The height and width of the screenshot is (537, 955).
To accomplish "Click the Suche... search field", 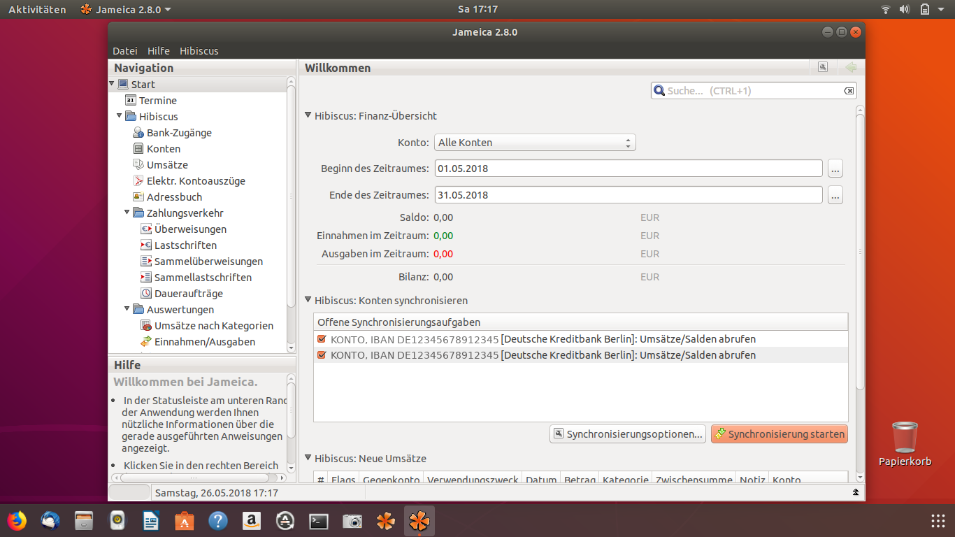I will tap(754, 91).
